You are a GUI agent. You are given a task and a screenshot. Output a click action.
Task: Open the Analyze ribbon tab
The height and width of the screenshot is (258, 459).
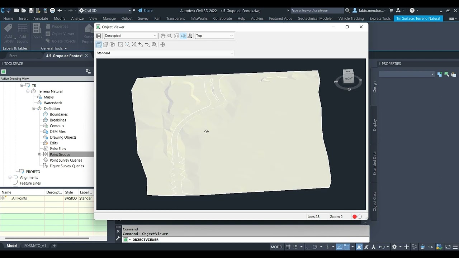[77, 18]
